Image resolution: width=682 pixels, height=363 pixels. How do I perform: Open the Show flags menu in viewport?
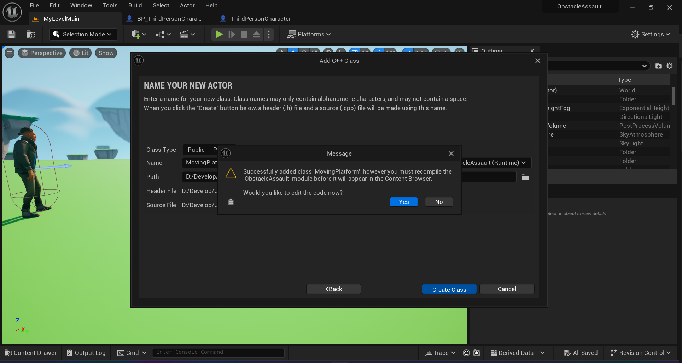click(x=106, y=53)
